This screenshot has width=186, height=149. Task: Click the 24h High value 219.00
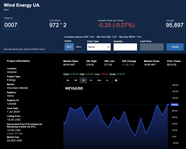90,65
